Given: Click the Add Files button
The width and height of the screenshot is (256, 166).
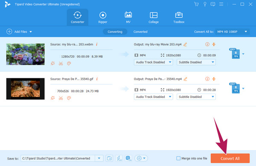Looking at the screenshot, I should click(x=17, y=31).
